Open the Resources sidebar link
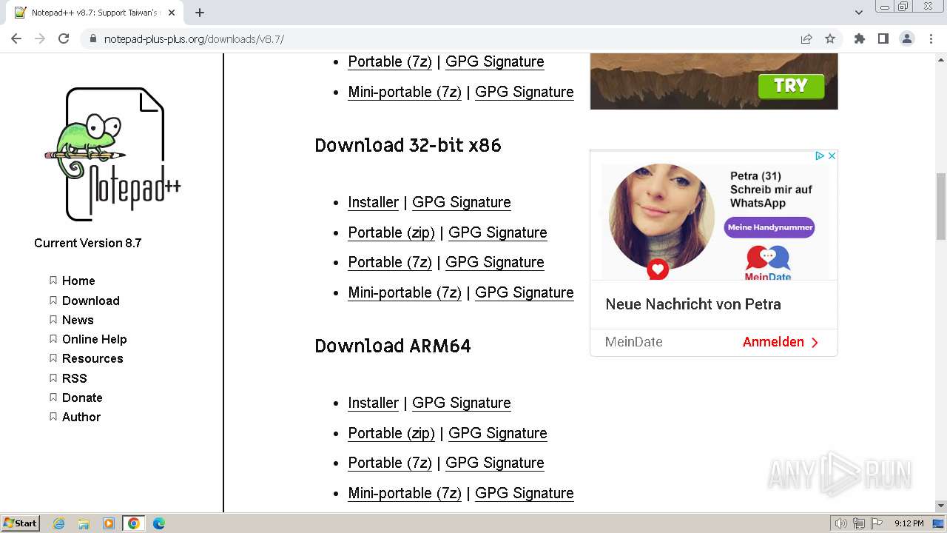Viewport: 947px width, 533px height. (x=92, y=358)
